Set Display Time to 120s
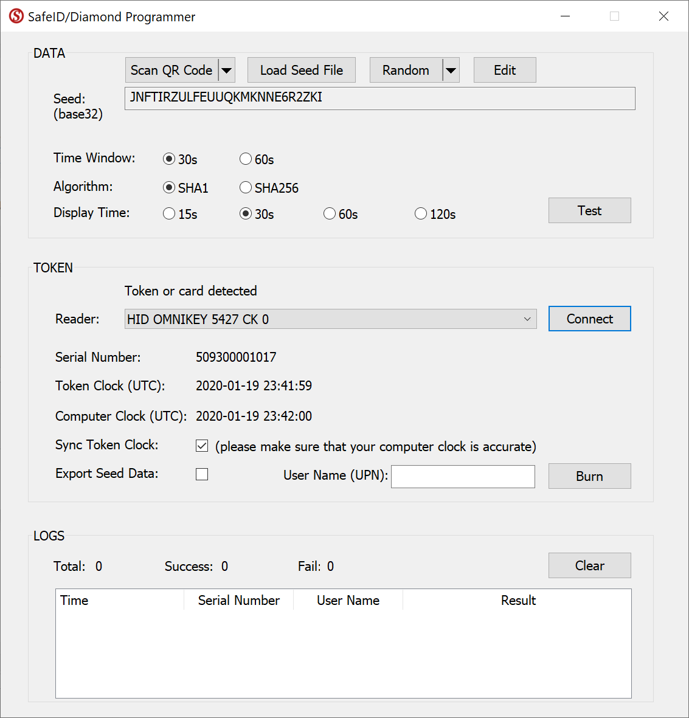Image resolution: width=689 pixels, height=718 pixels. point(421,214)
